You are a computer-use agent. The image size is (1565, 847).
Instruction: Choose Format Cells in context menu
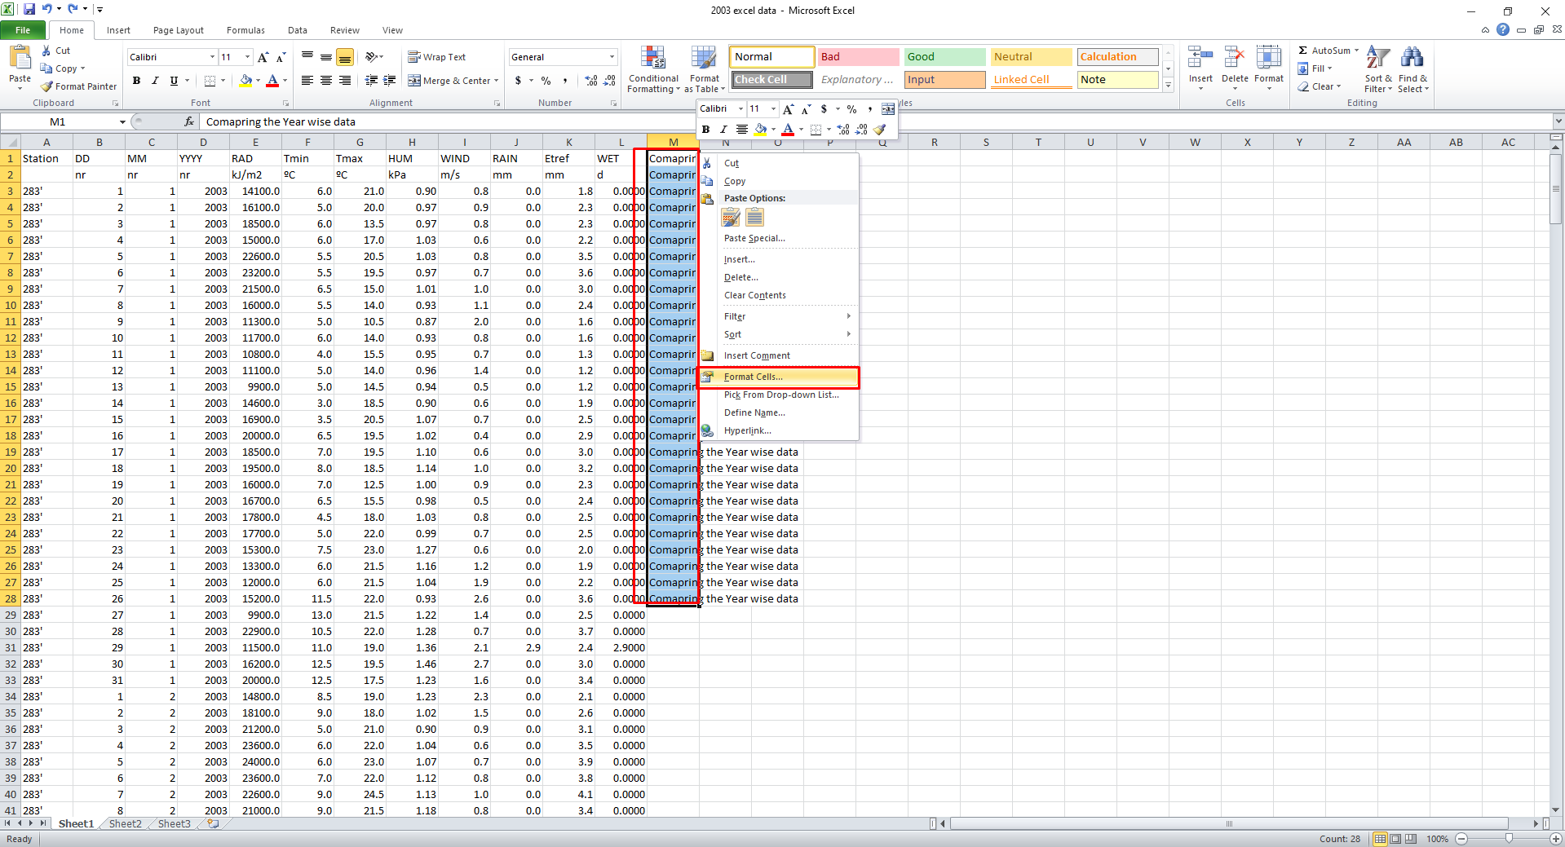point(753,377)
